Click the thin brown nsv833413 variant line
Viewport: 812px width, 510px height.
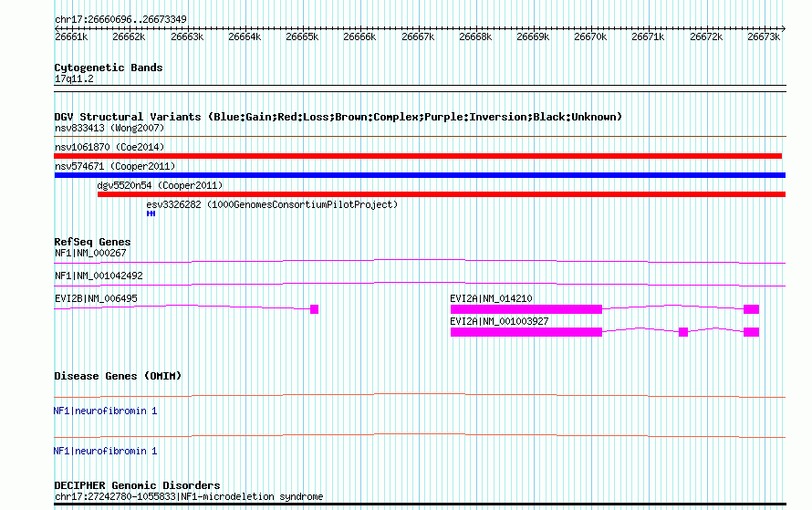[x=420, y=137]
